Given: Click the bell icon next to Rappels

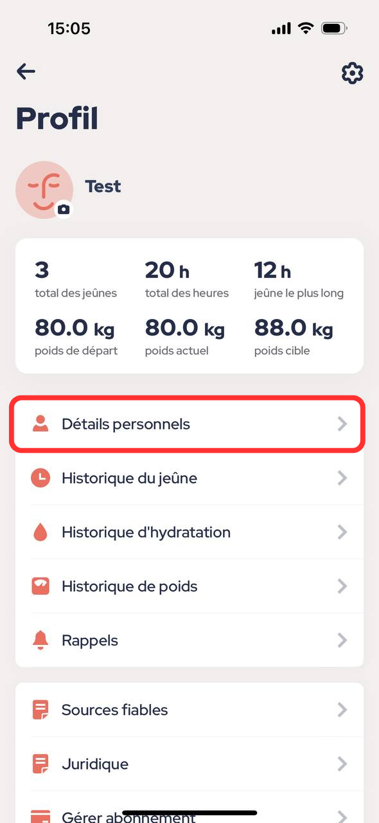Looking at the screenshot, I should click(x=40, y=640).
